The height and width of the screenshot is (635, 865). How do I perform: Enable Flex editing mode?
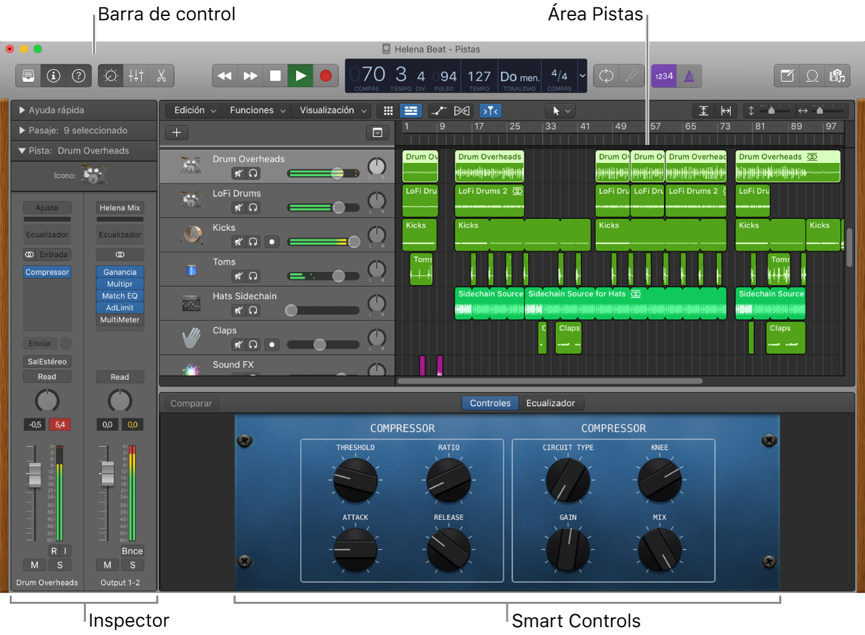point(462,110)
